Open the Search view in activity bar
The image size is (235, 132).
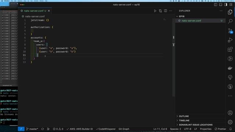tap(230, 21)
